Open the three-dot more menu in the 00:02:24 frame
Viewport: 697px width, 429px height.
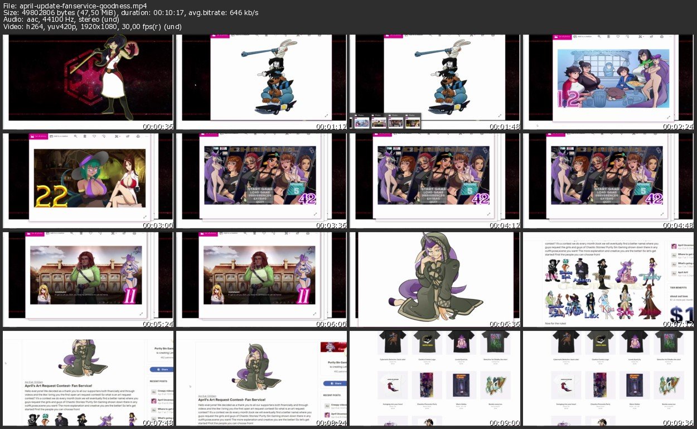point(671,37)
